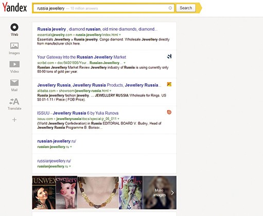Open russianjewellery.ru/ result title

54,161
